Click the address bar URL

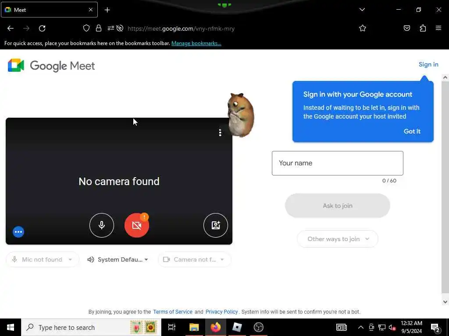pos(181,28)
